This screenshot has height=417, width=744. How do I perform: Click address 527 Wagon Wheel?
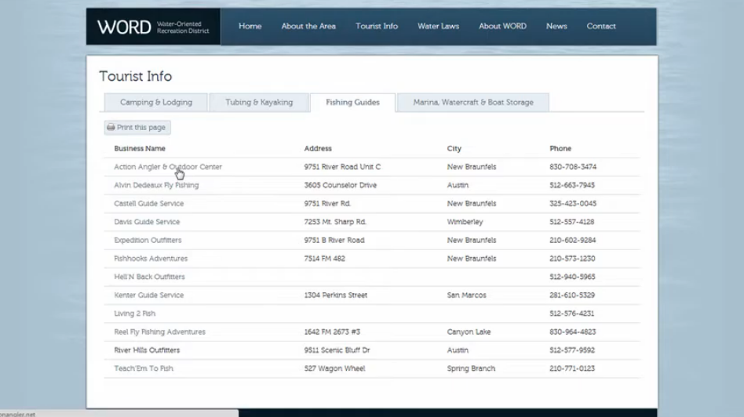coord(334,368)
